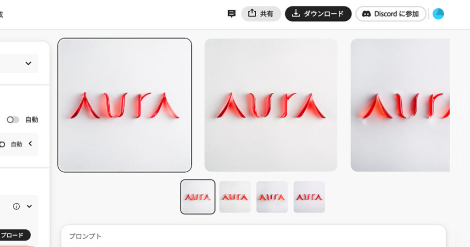Toggle the lower 自動 switch

point(2,144)
